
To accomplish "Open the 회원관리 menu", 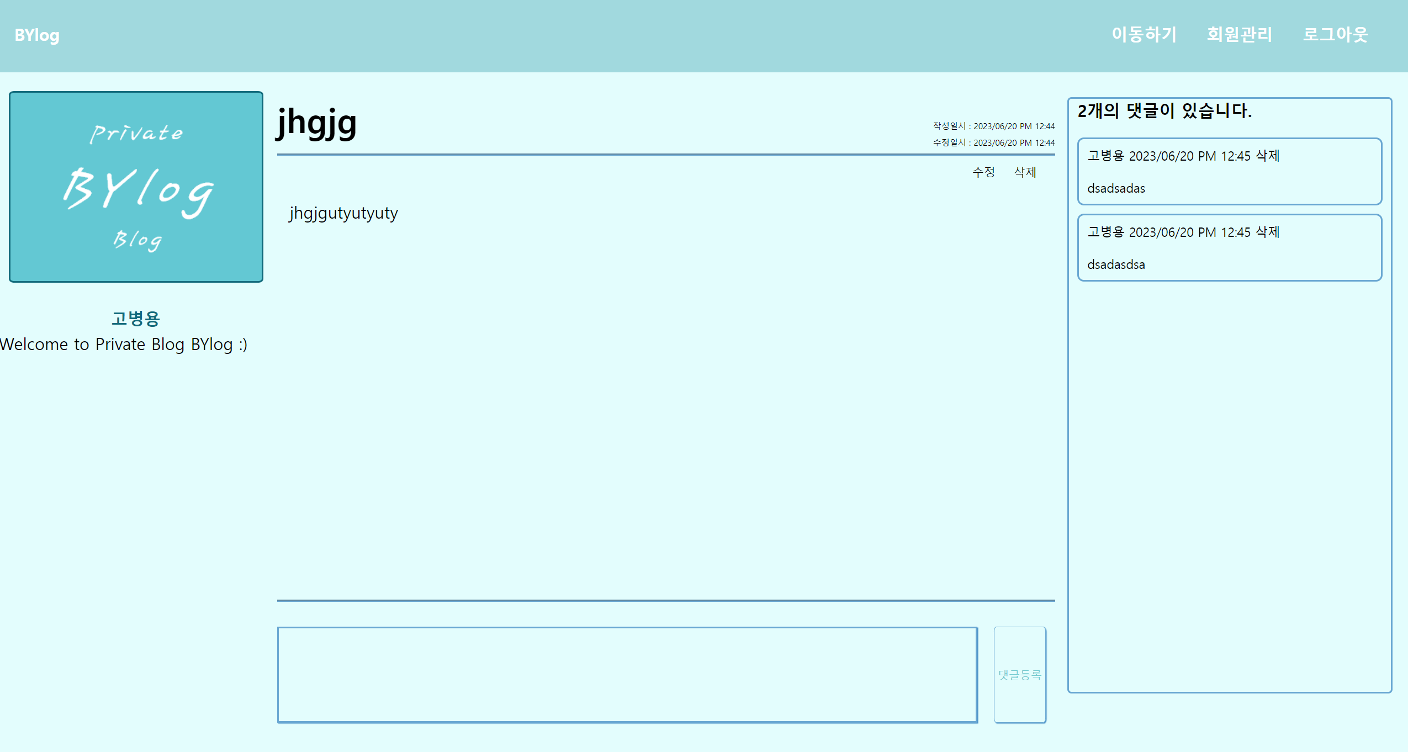I will coord(1240,35).
